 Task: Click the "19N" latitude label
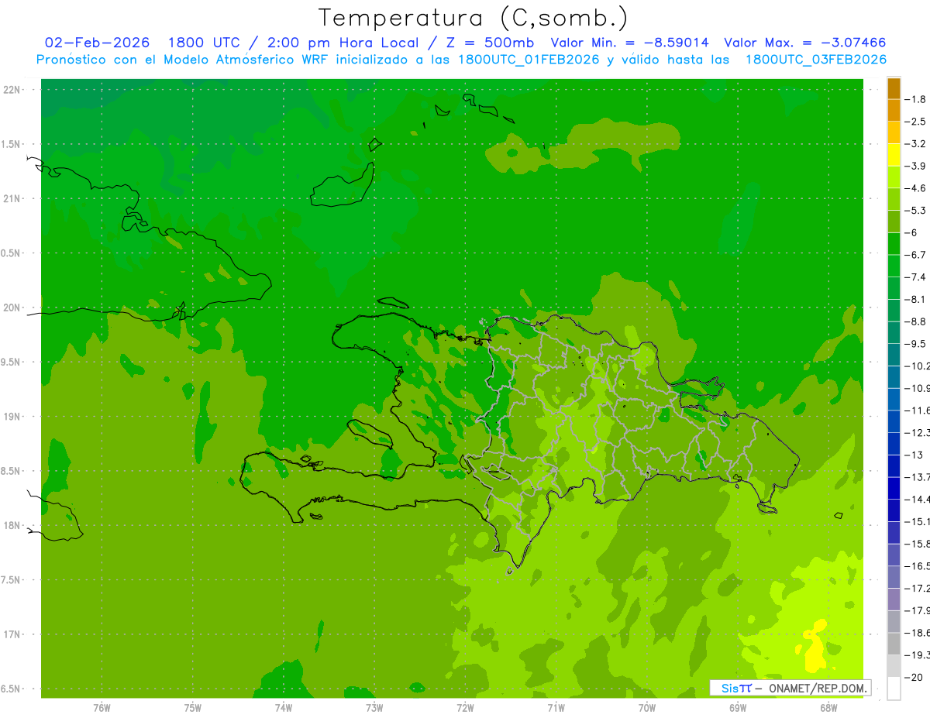(12, 417)
